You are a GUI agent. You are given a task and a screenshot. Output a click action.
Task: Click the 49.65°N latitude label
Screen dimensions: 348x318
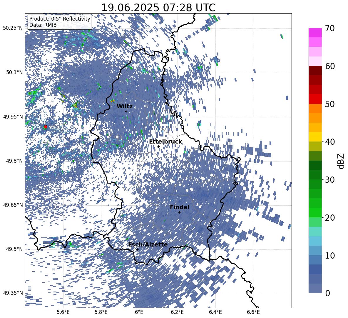[13, 205]
